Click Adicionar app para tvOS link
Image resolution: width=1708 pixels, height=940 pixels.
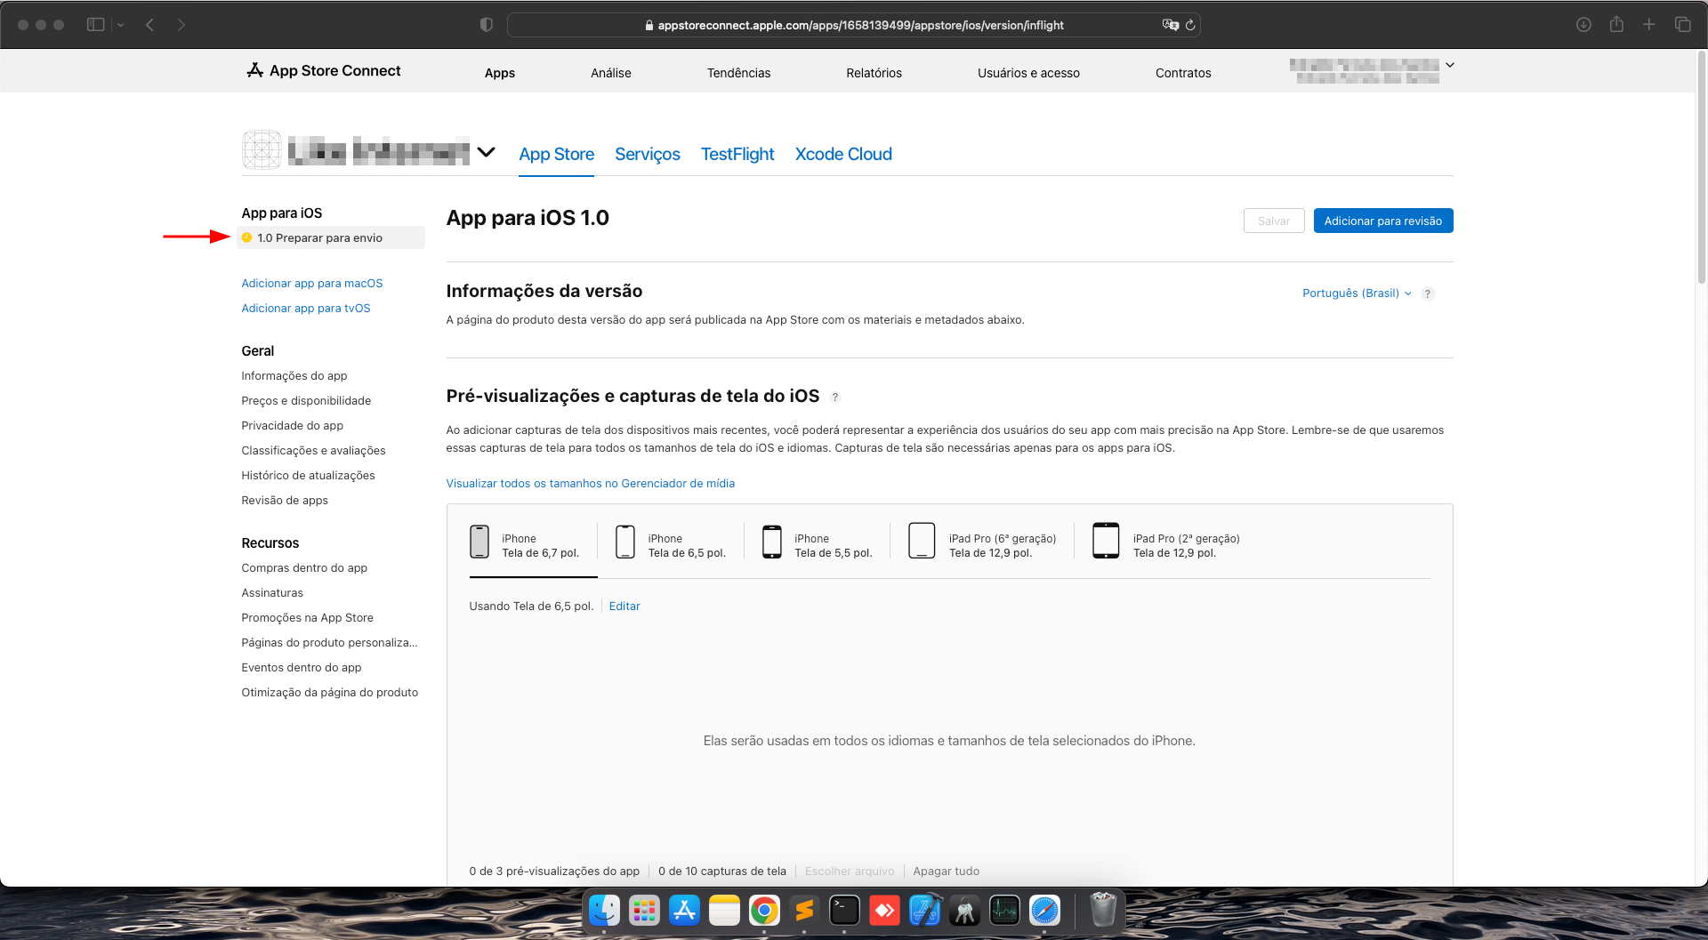click(306, 309)
